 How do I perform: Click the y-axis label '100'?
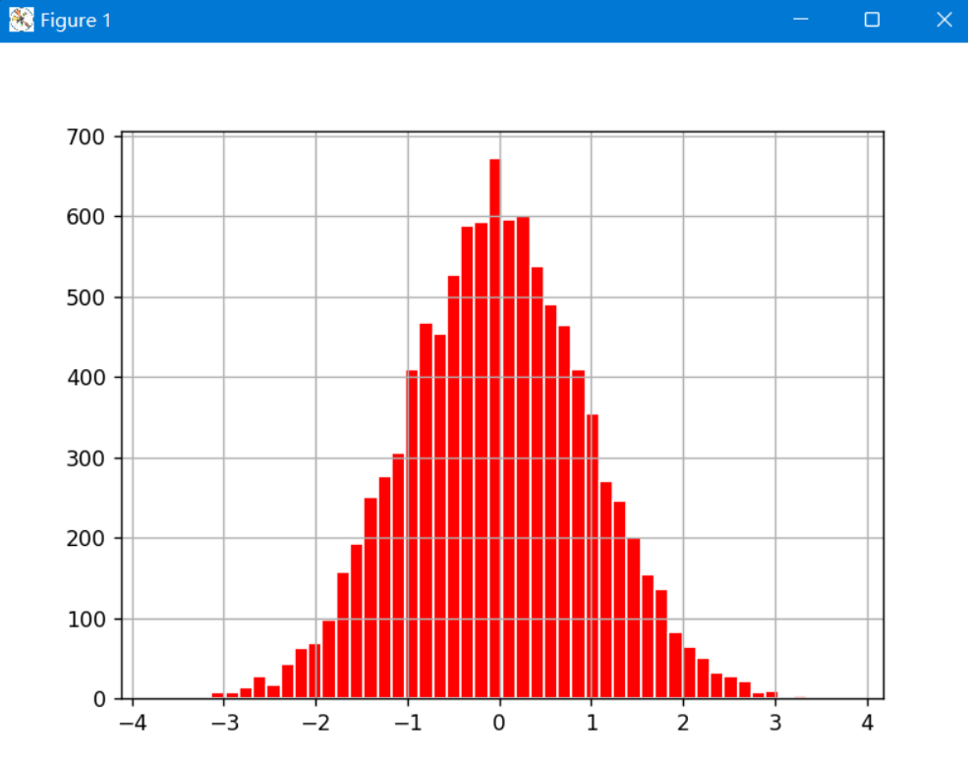click(x=85, y=620)
